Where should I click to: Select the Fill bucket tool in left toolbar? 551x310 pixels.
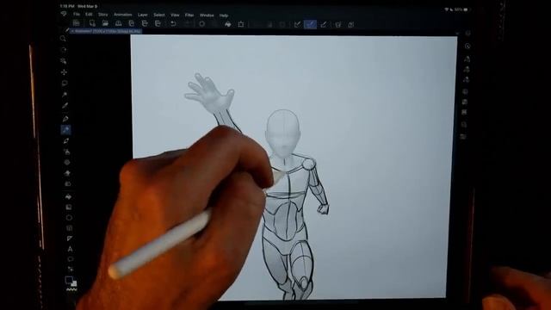click(68, 197)
